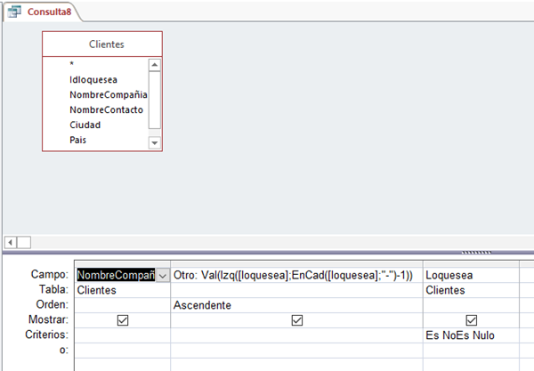The width and height of the screenshot is (534, 371).
Task: Select the Consulta8 query tab
Action: [43, 12]
